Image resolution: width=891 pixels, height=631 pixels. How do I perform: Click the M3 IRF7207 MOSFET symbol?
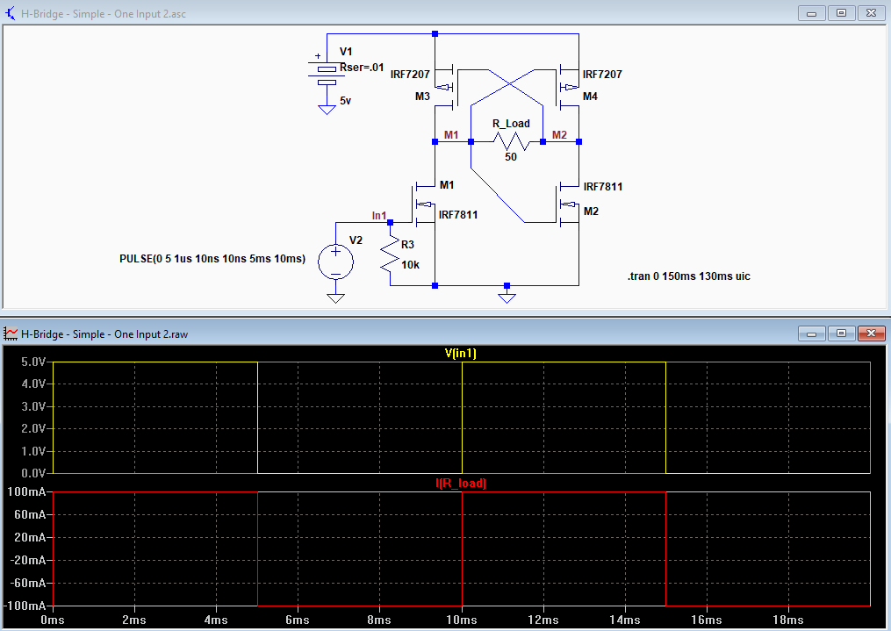pos(445,87)
